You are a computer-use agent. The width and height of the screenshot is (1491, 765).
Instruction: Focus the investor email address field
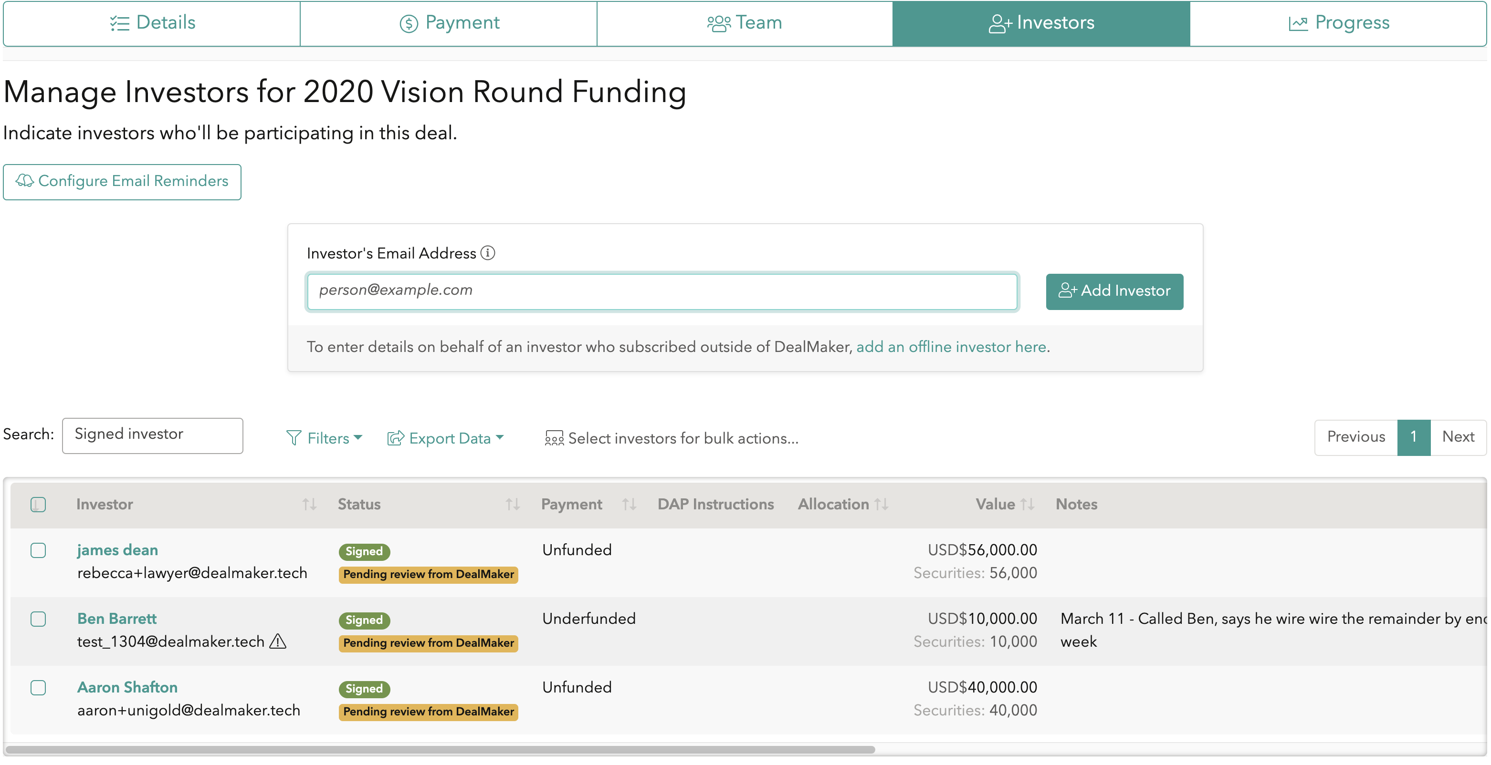pos(661,291)
